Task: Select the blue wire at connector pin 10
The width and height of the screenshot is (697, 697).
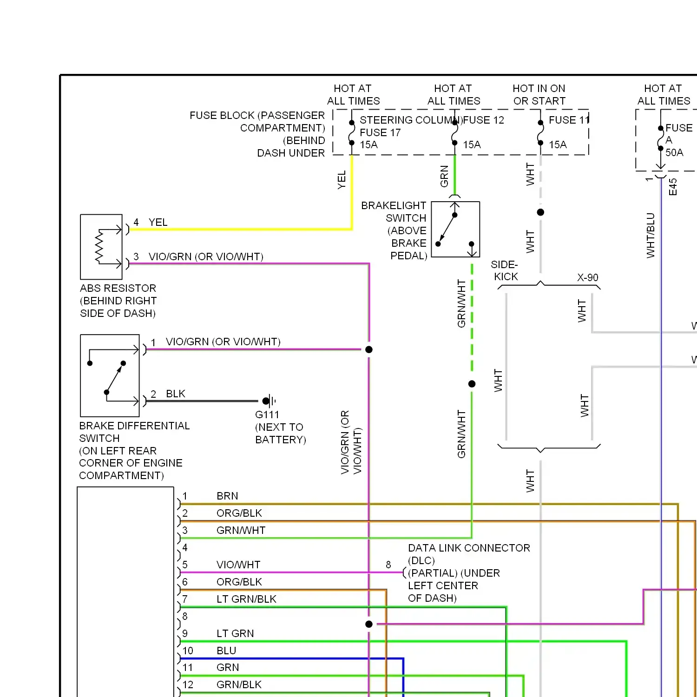Action: 292,658
